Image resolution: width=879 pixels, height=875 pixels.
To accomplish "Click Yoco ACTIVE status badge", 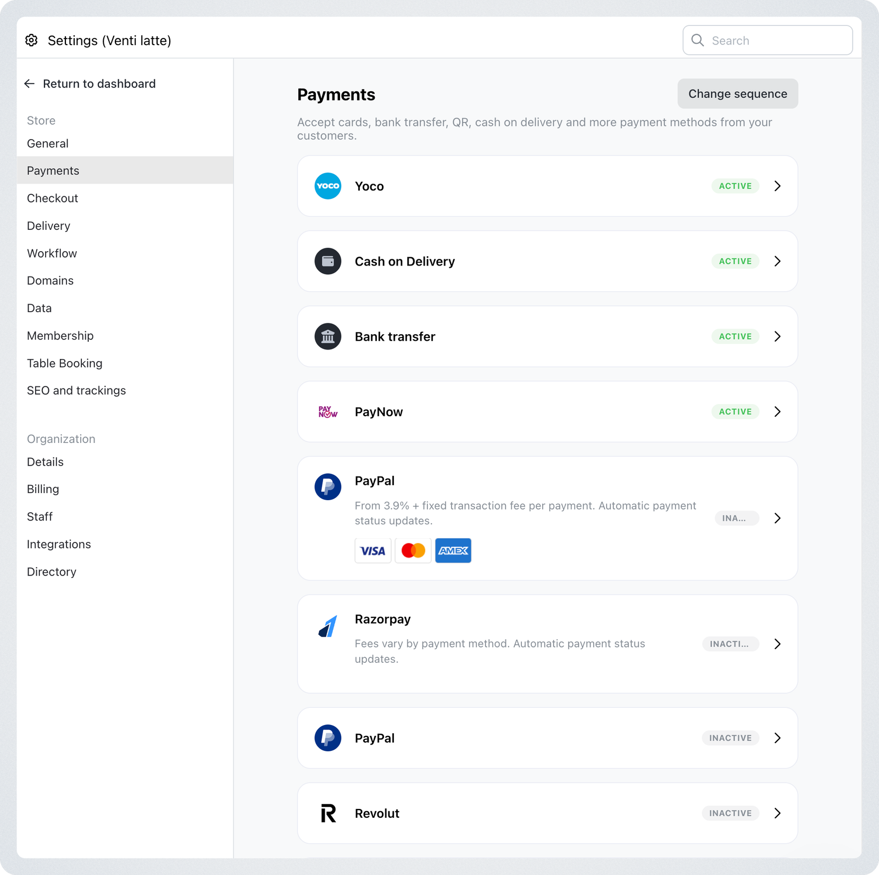I will tap(735, 186).
